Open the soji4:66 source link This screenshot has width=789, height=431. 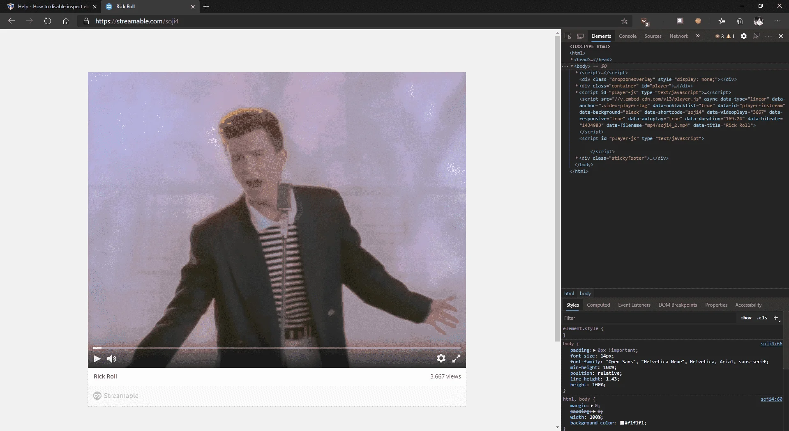point(771,344)
